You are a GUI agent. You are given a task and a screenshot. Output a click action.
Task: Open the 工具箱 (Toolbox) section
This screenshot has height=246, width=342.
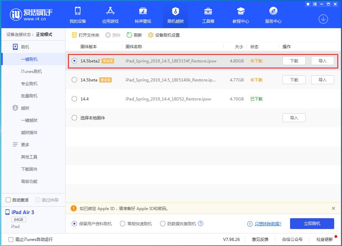[208, 15]
